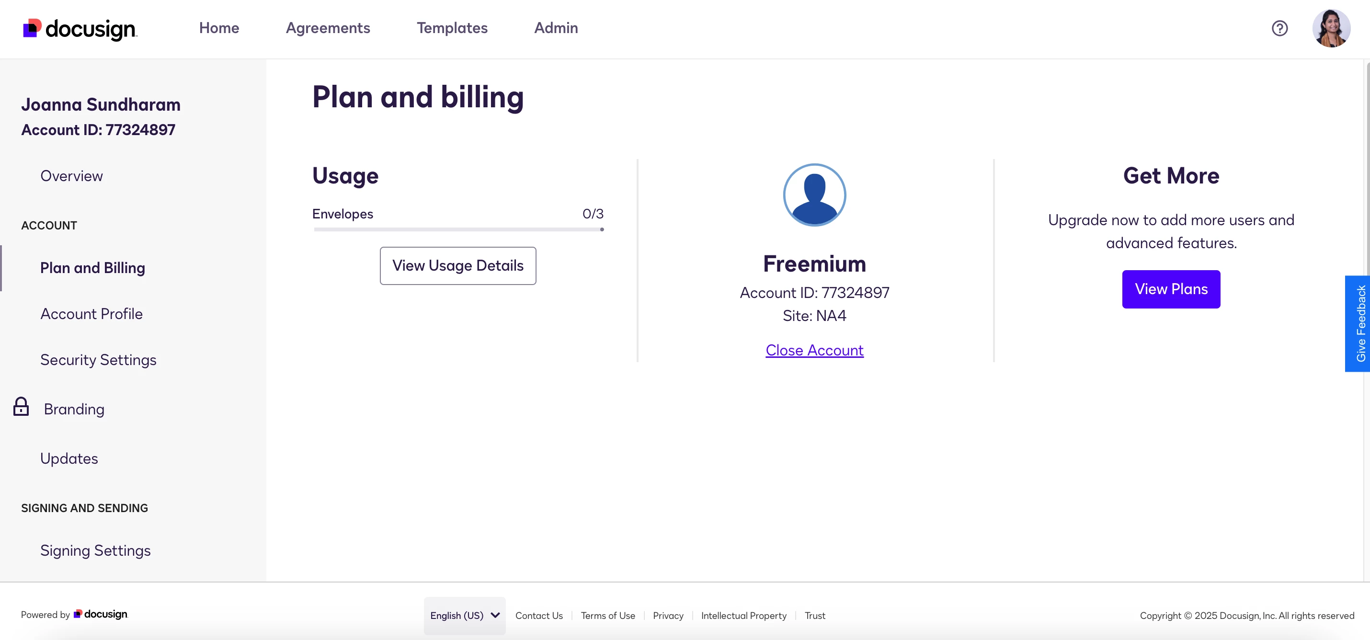The image size is (1370, 640).
Task: Open the Terms of Use footer link
Action: (608, 616)
